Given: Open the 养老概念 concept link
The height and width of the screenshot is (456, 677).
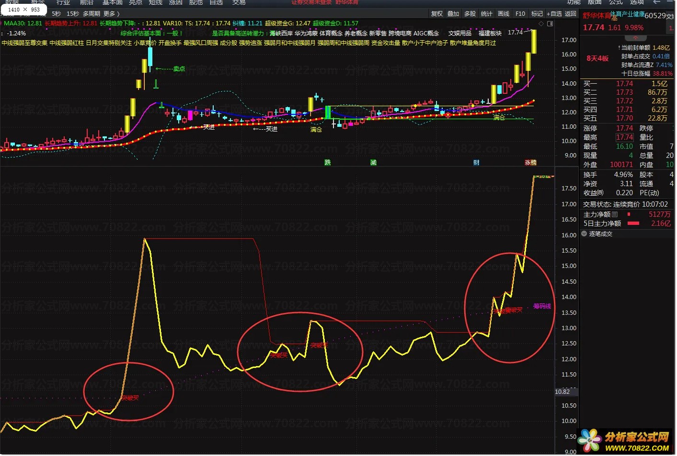Looking at the screenshot, I should [356, 33].
